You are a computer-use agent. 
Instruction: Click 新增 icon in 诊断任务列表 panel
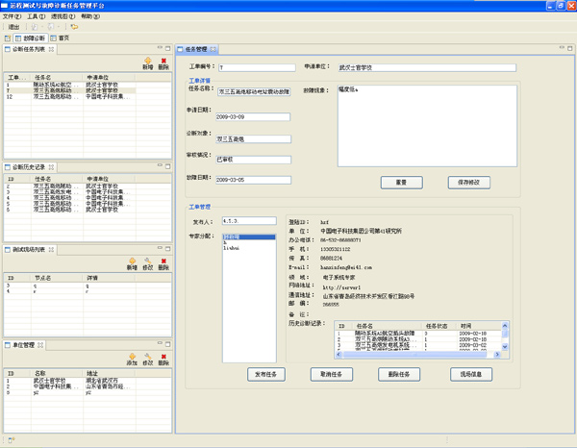[x=148, y=62]
